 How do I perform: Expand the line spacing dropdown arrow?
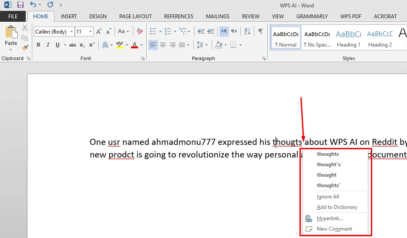click(x=206, y=45)
